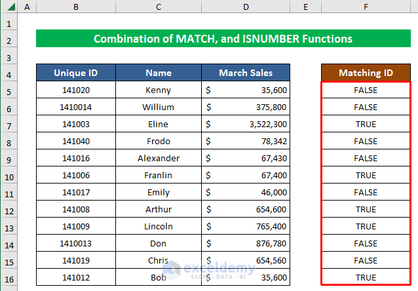
Task: Select column F header
Action: (x=366, y=7)
